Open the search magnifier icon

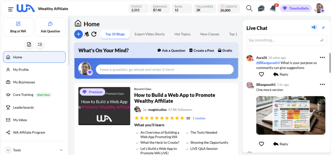coord(249,8)
